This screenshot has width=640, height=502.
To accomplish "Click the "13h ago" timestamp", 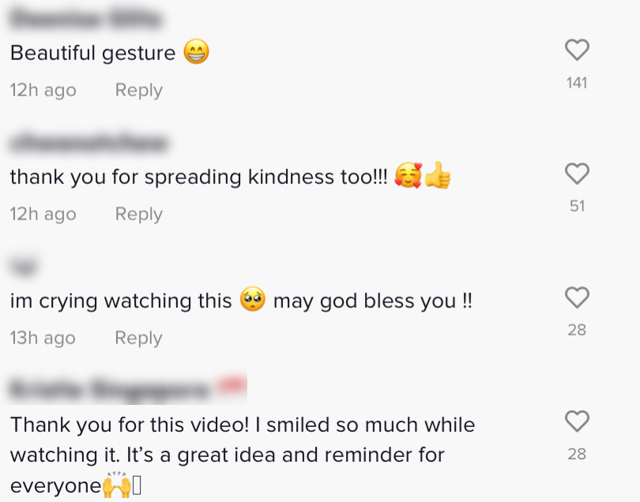I will pos(43,338).
